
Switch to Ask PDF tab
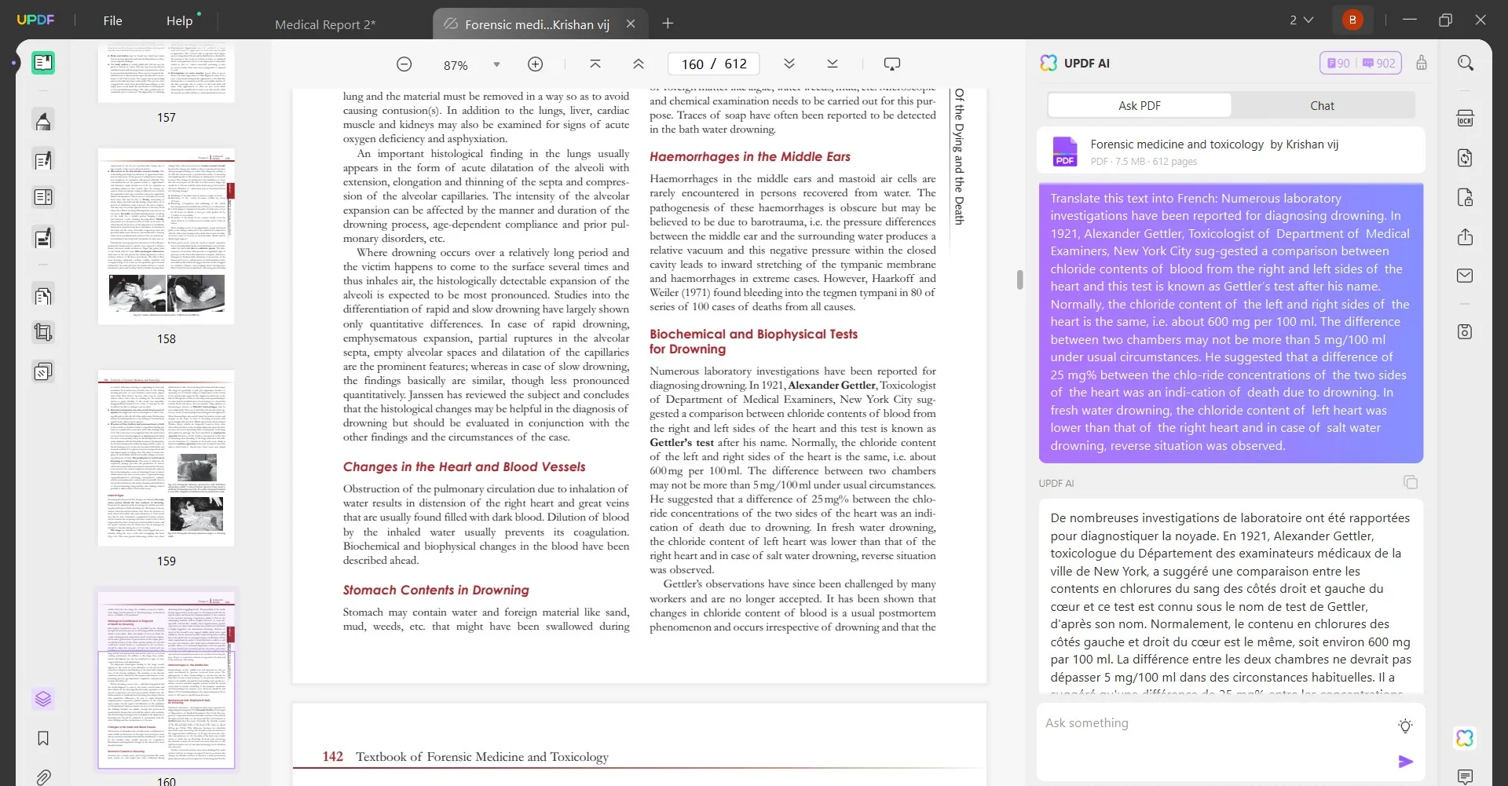point(1139,105)
